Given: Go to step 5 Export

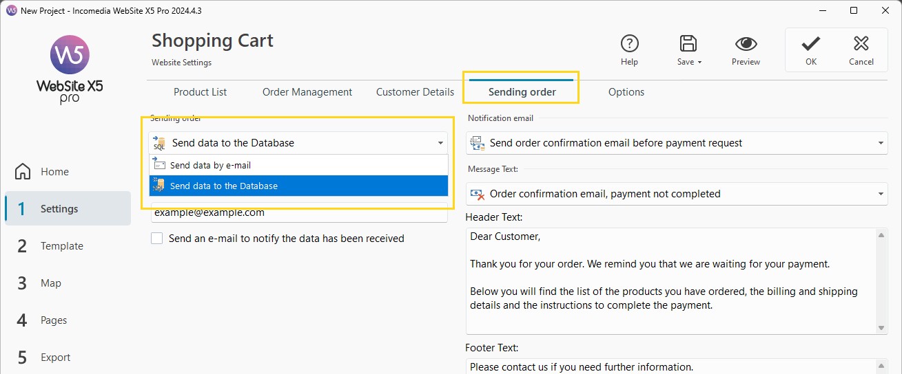Looking at the screenshot, I should pos(68,357).
